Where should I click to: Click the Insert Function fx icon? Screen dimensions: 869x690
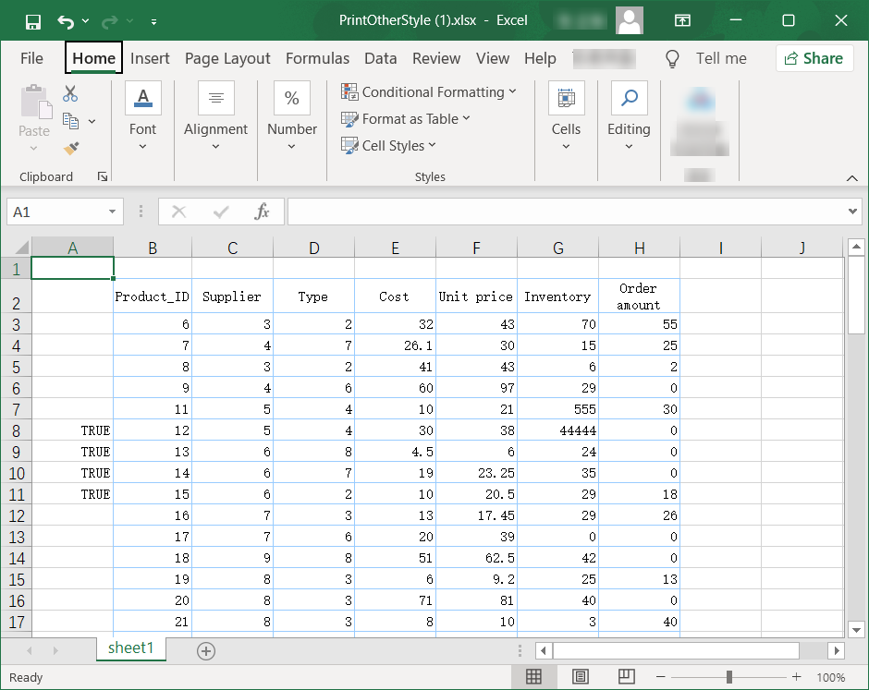tap(263, 212)
